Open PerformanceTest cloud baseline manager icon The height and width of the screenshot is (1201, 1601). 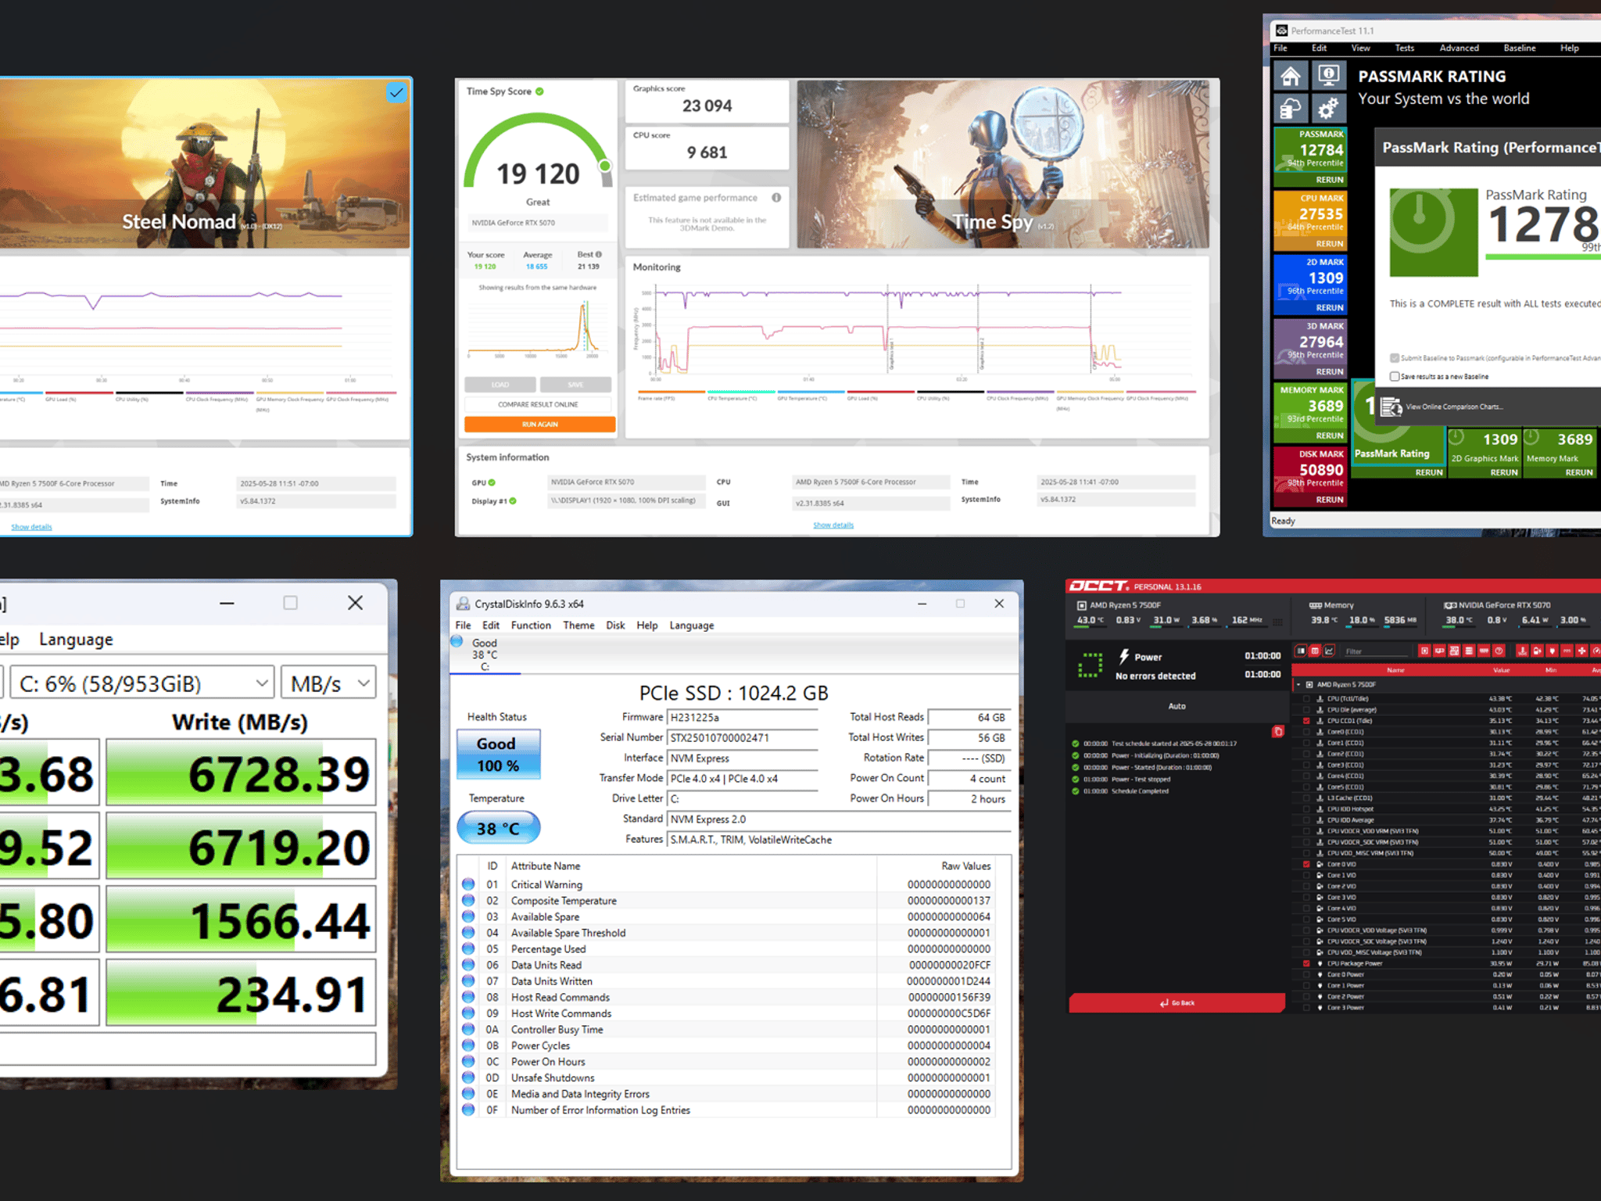1291,109
